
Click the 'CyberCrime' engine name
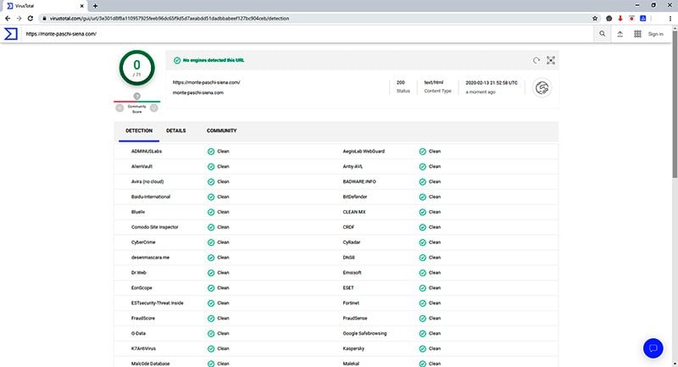coord(143,242)
